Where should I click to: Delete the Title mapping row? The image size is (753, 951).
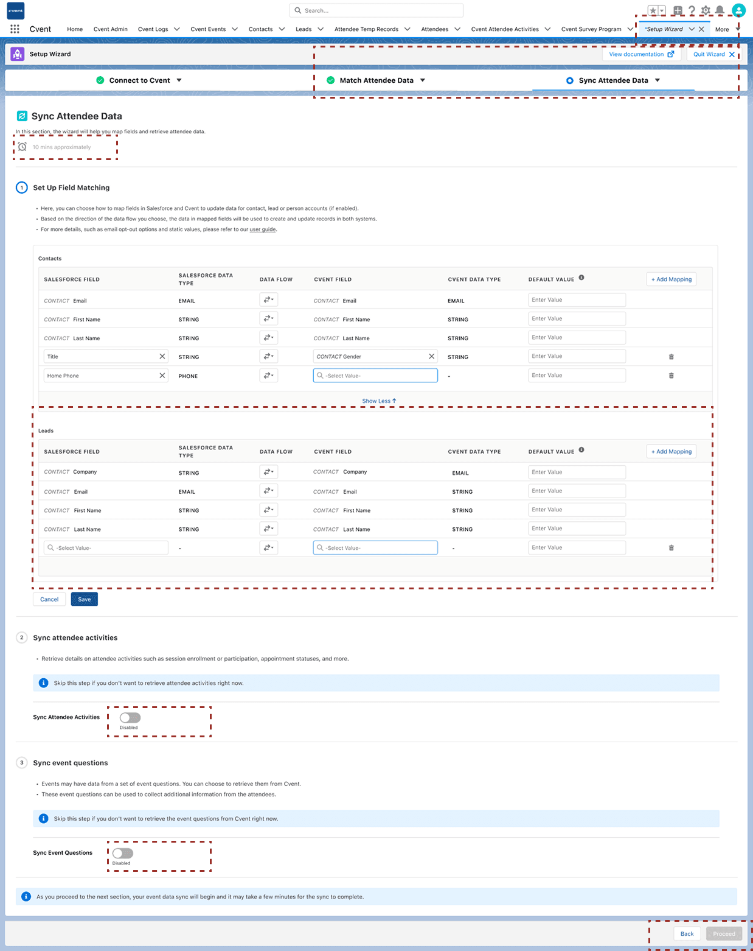tap(671, 357)
